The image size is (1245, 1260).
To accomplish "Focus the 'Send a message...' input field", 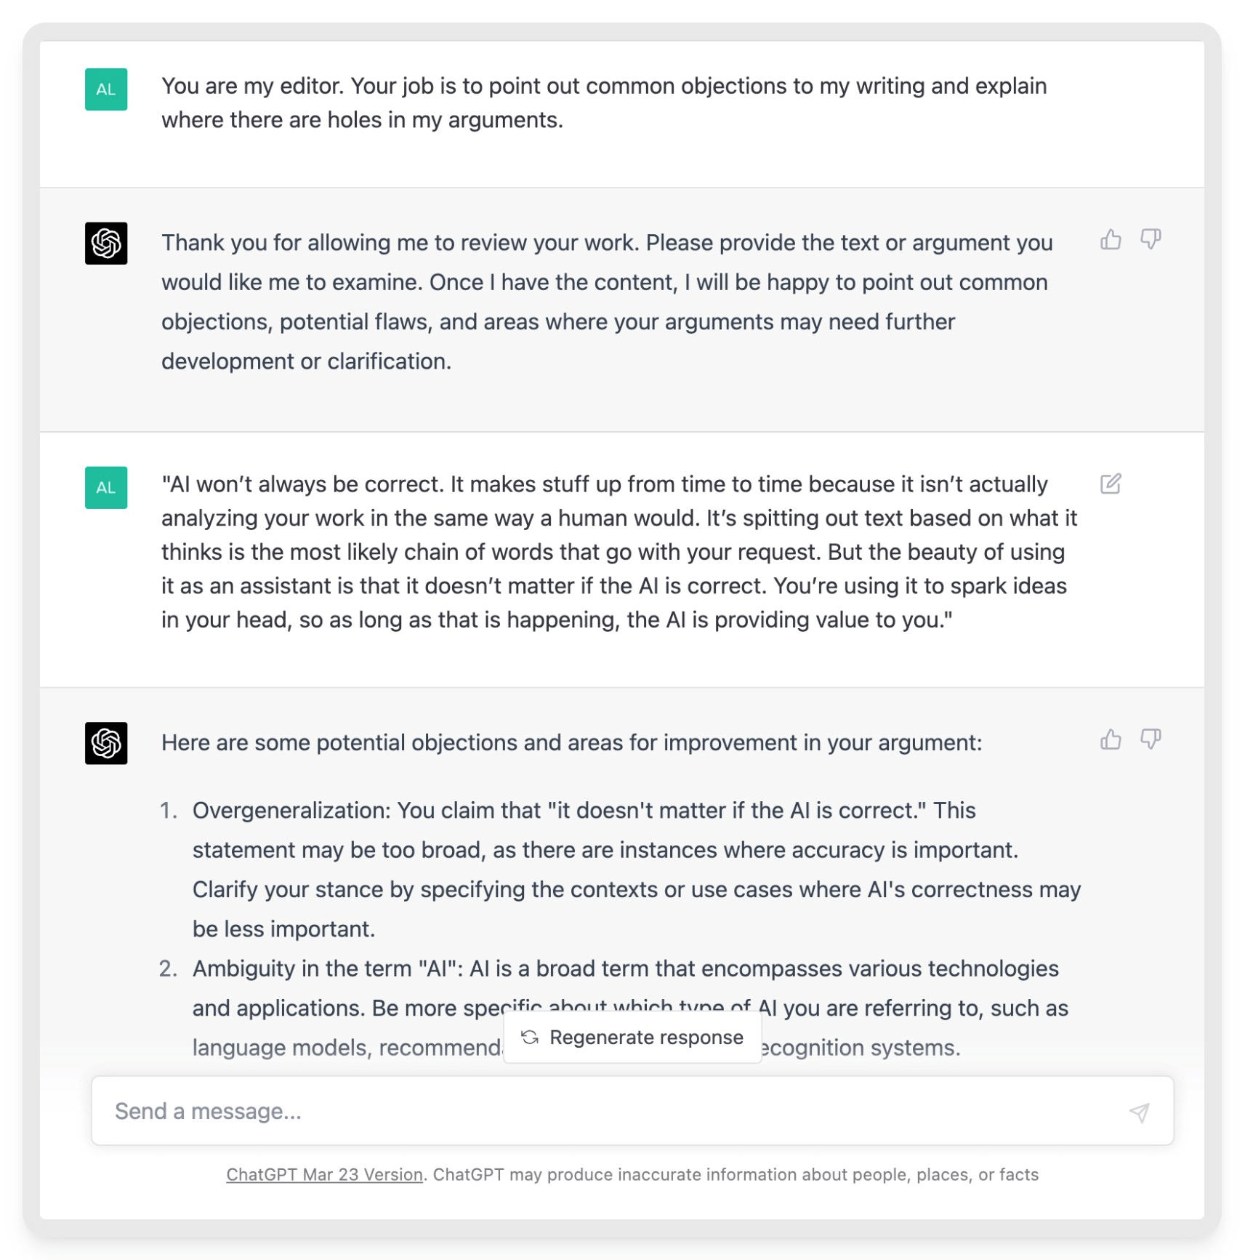I will click(632, 1111).
